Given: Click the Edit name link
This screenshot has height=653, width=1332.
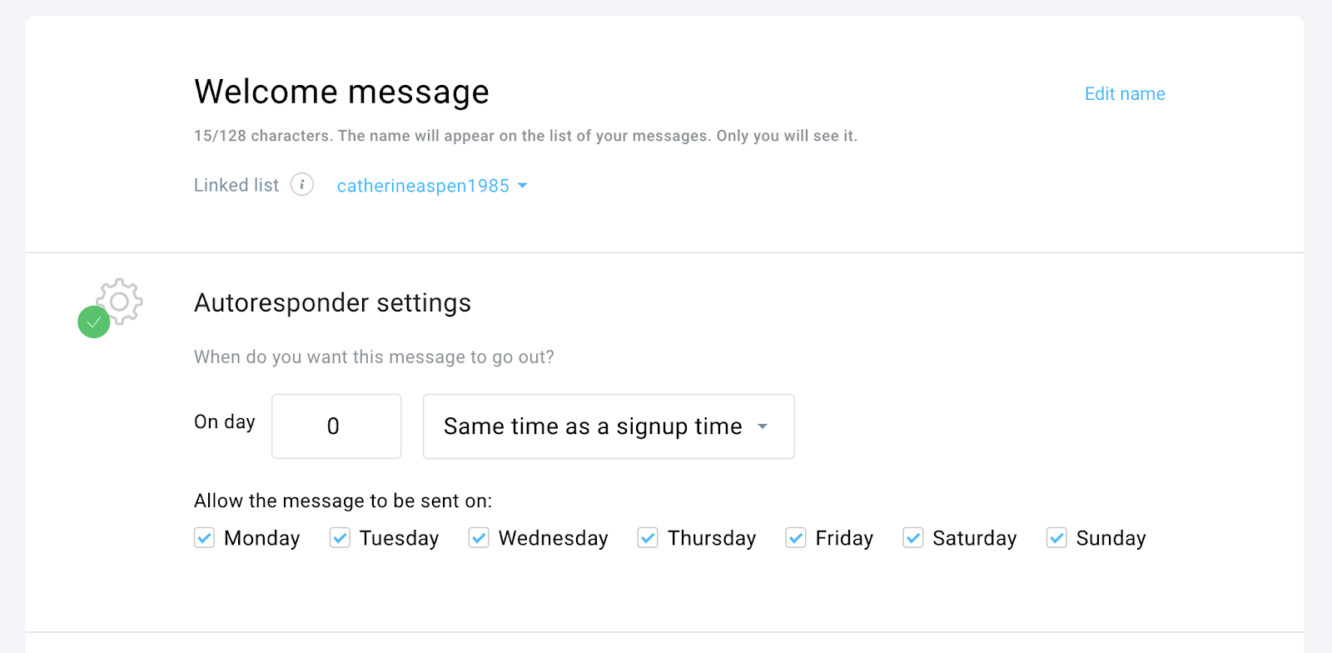Looking at the screenshot, I should [x=1124, y=94].
